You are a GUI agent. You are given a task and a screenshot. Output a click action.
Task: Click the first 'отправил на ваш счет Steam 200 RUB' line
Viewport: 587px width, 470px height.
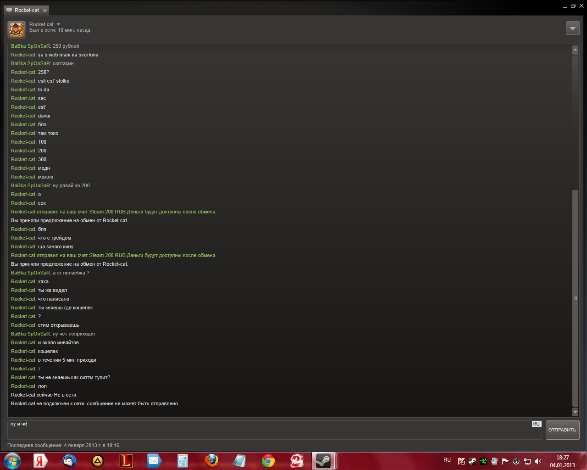pos(114,212)
